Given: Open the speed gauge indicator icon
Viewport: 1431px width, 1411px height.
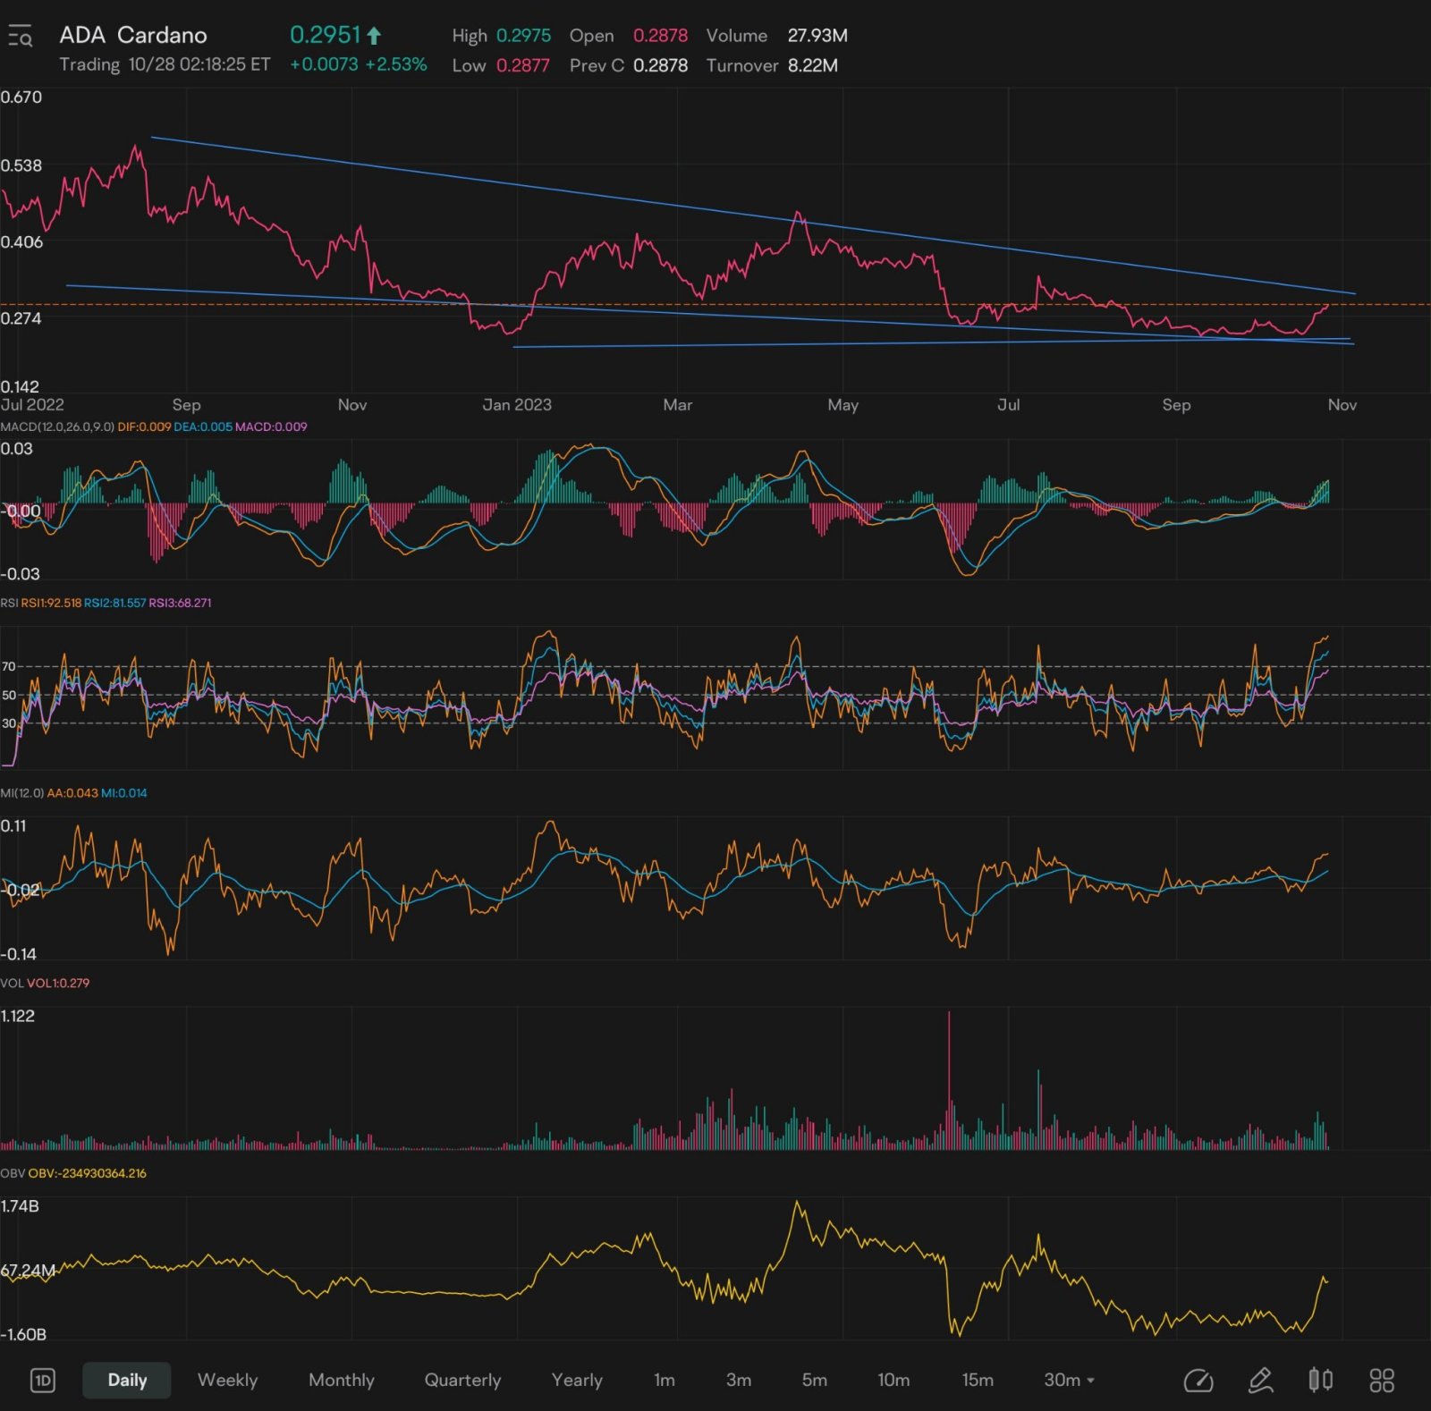Looking at the screenshot, I should (1198, 1380).
